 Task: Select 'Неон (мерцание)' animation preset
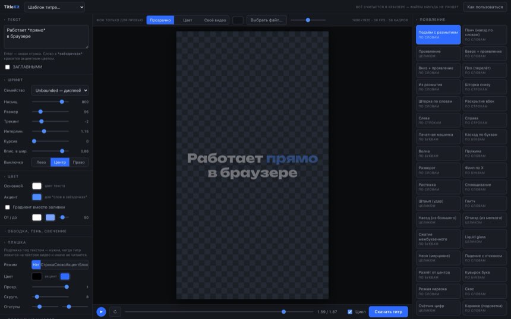pyautogui.click(x=439, y=258)
